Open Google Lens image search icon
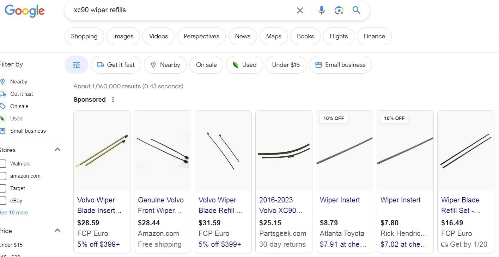The height and width of the screenshot is (257, 499). point(339,10)
